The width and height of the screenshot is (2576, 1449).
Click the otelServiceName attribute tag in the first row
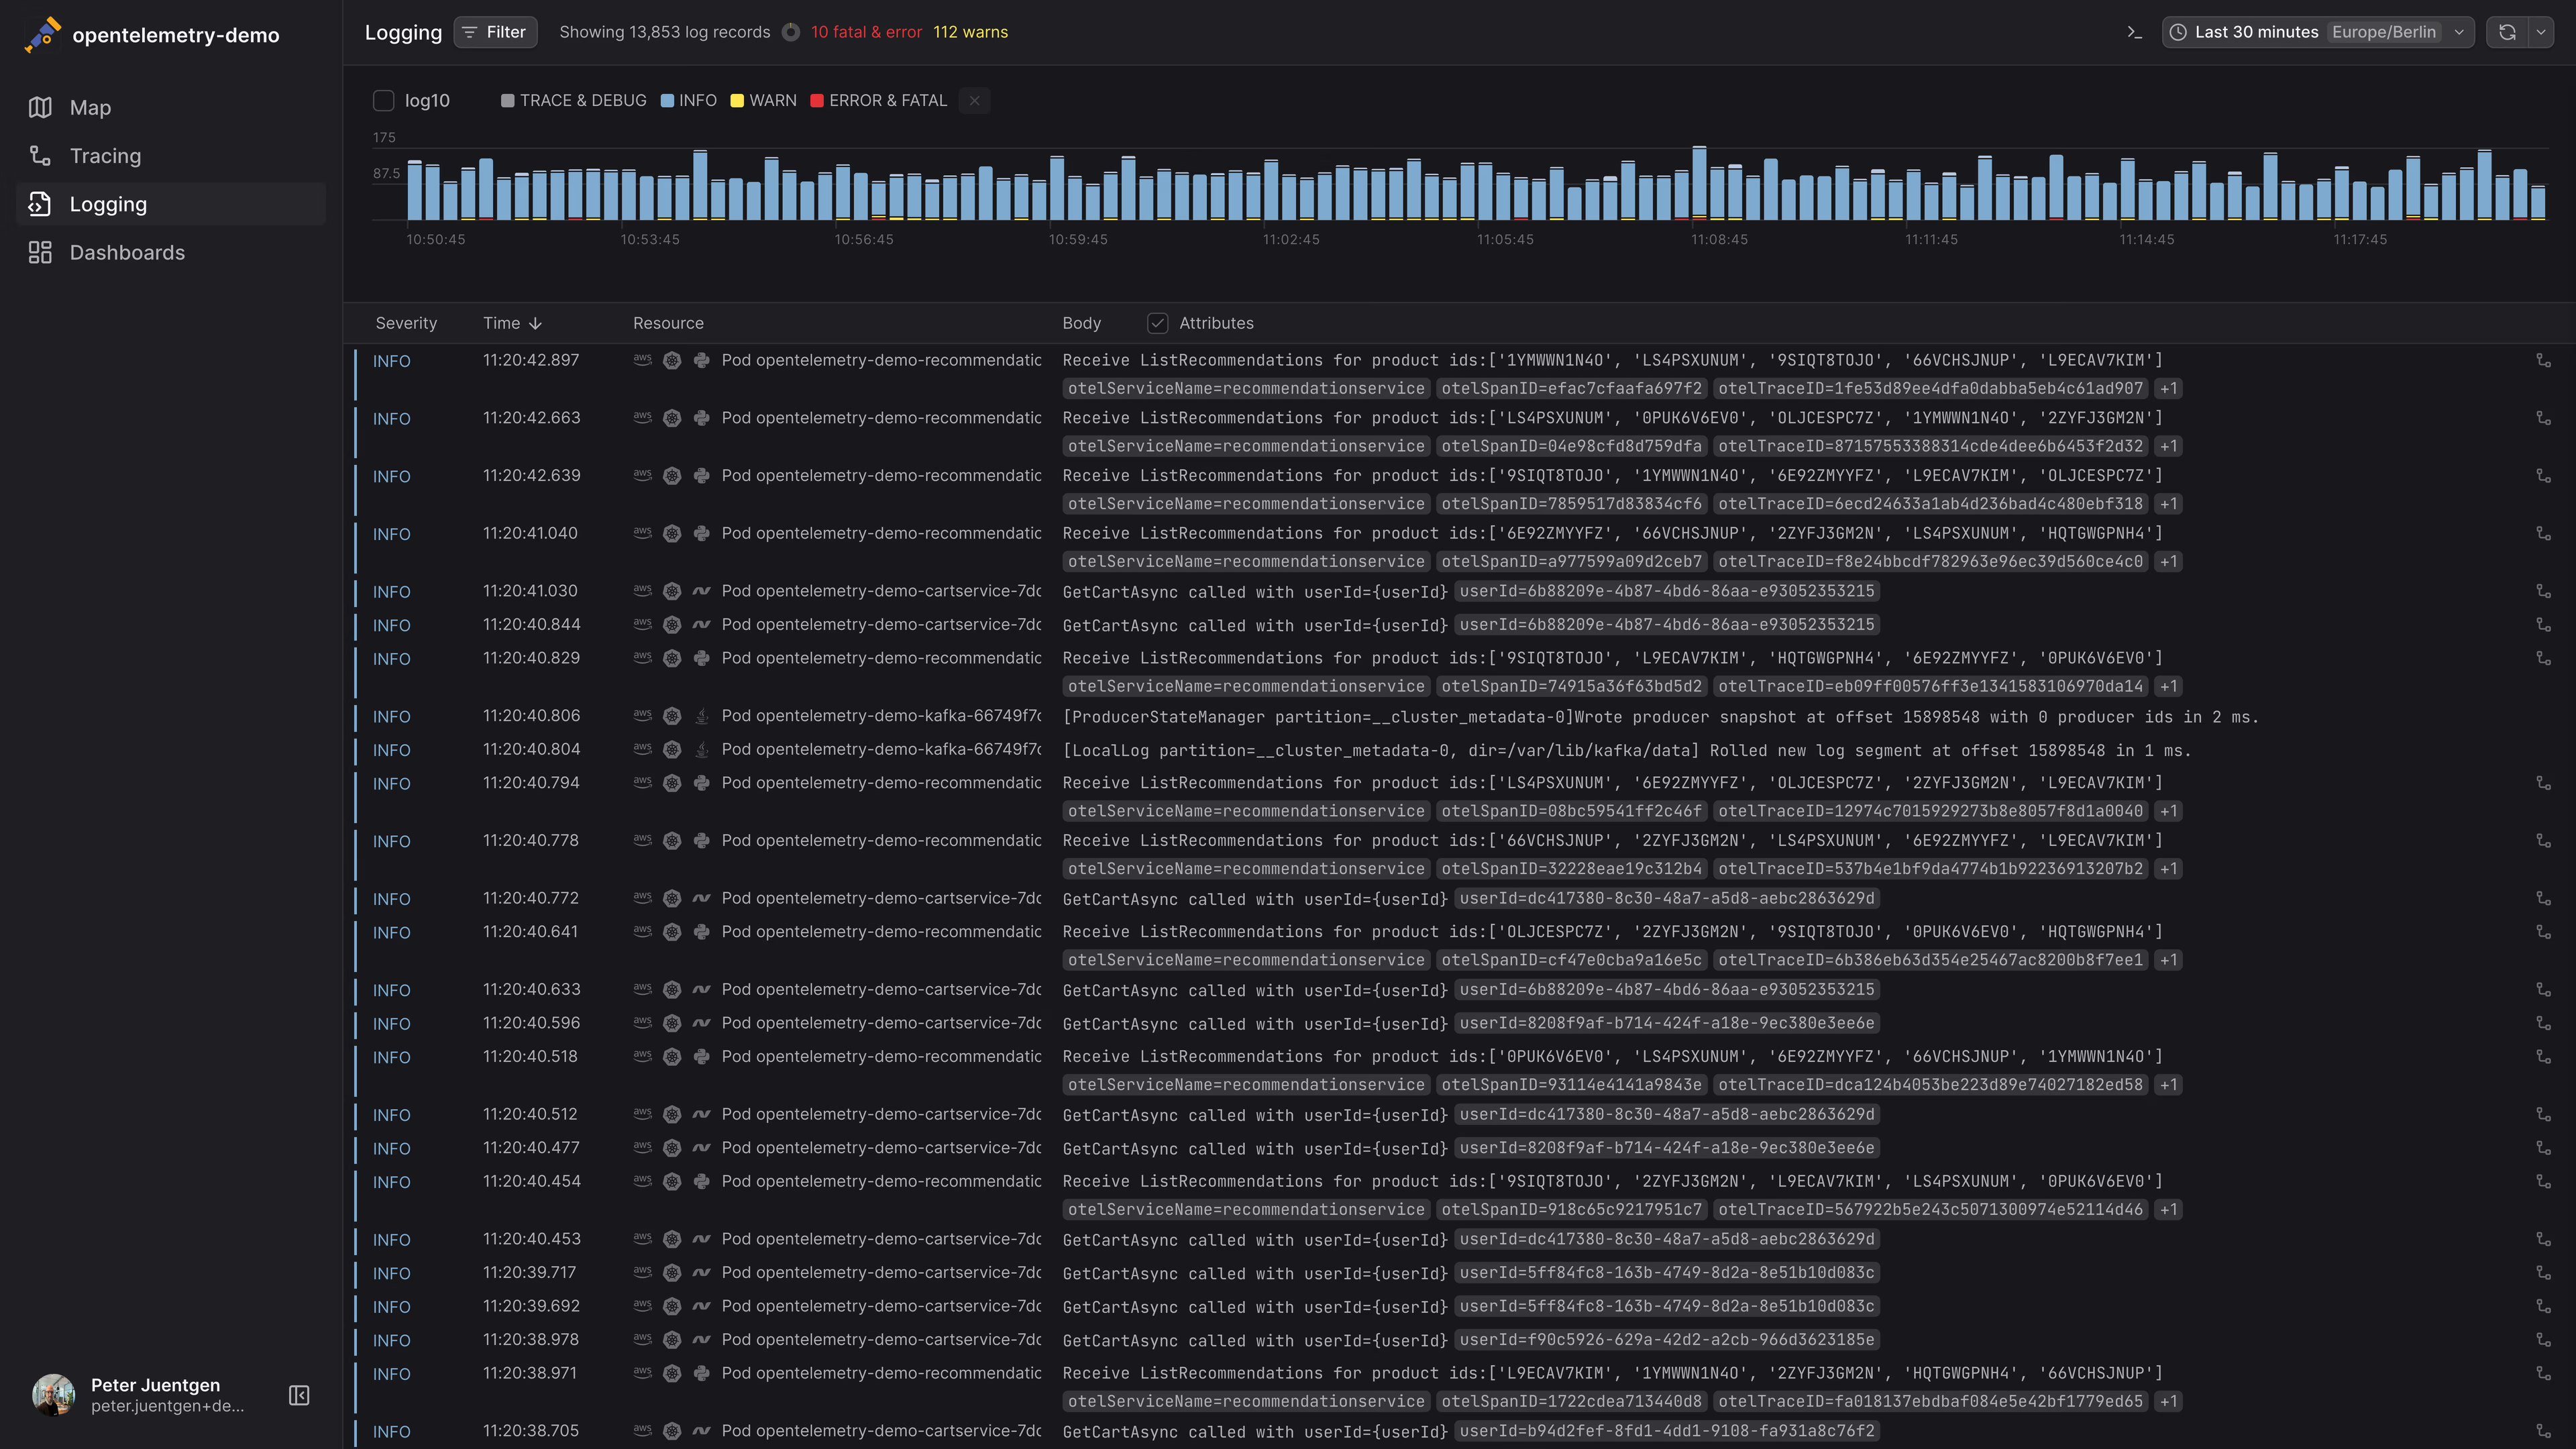pos(1245,388)
